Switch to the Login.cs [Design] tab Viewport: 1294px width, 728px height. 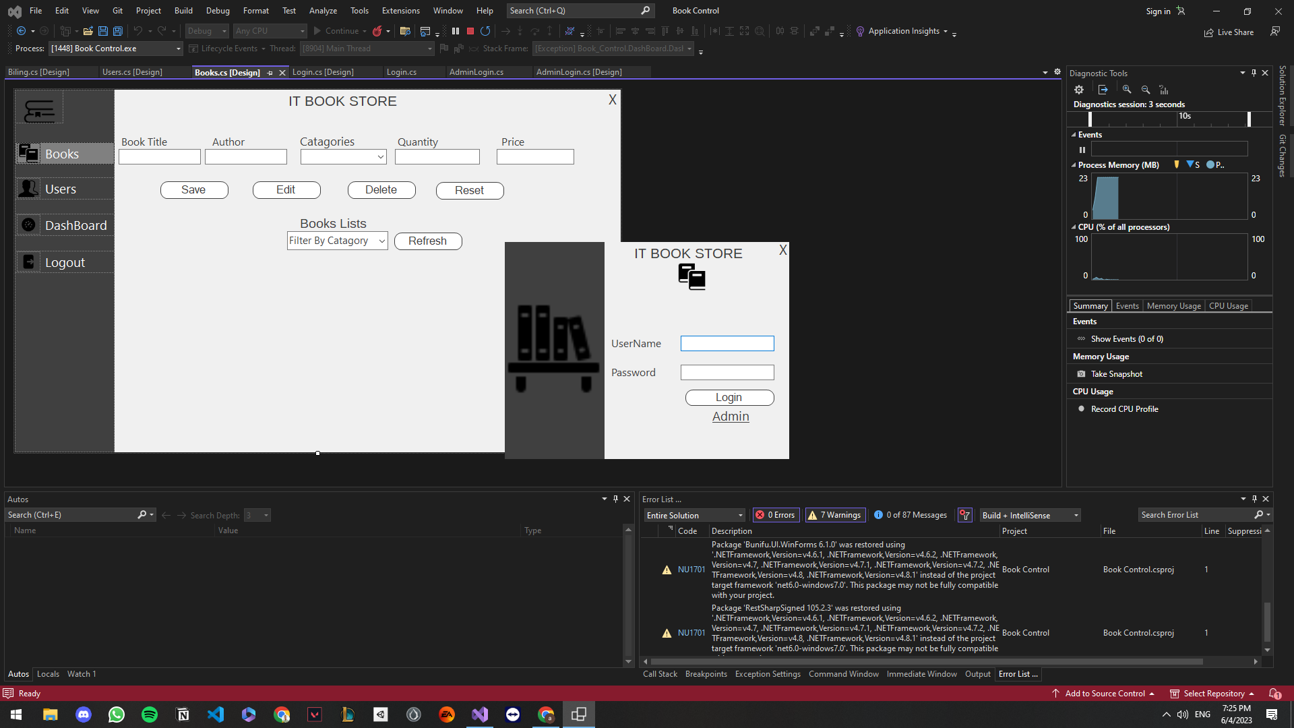323,72
